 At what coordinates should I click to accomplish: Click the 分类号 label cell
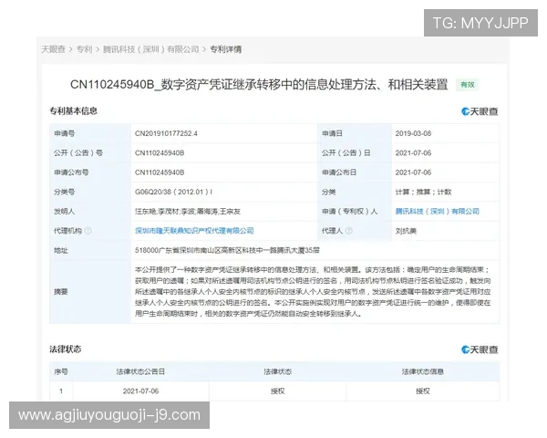click(90, 192)
